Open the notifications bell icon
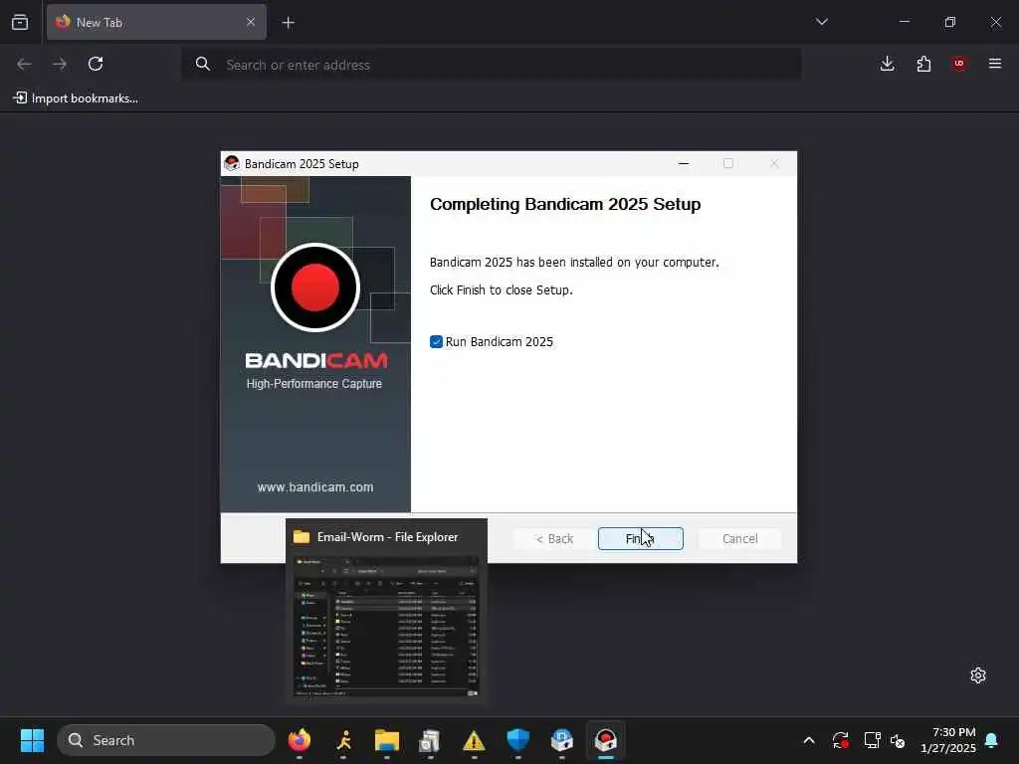Image resolution: width=1019 pixels, height=764 pixels. point(992,740)
